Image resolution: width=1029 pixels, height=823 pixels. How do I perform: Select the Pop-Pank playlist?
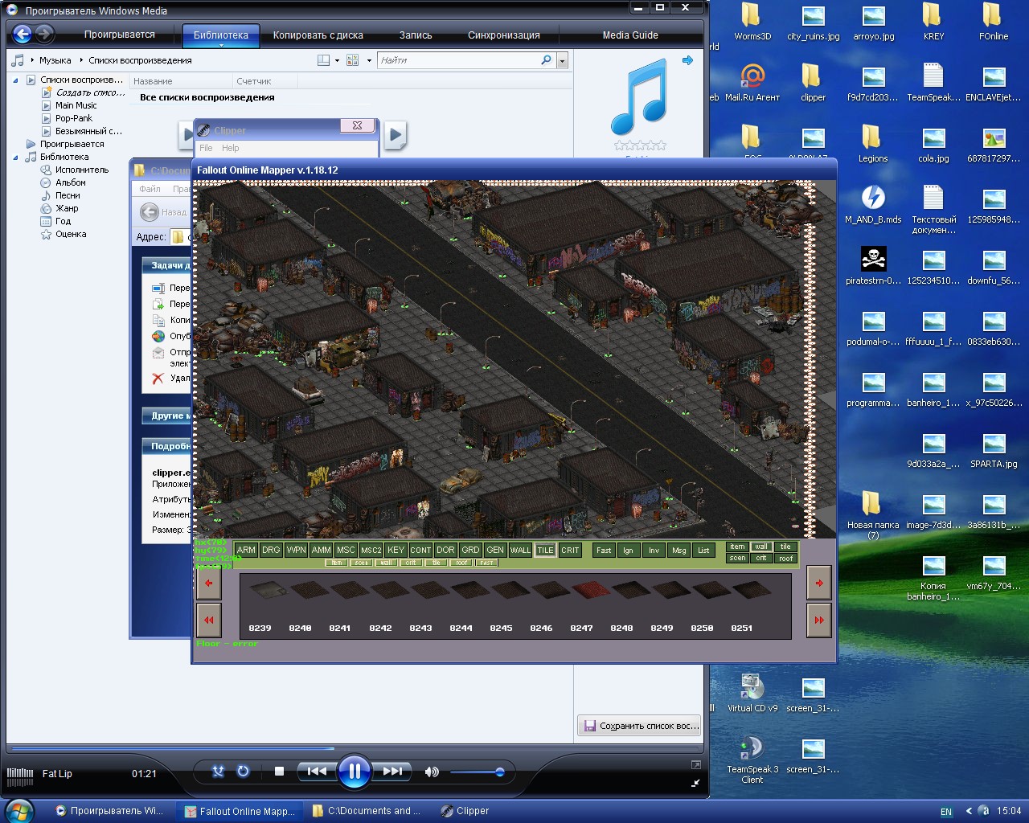point(74,118)
